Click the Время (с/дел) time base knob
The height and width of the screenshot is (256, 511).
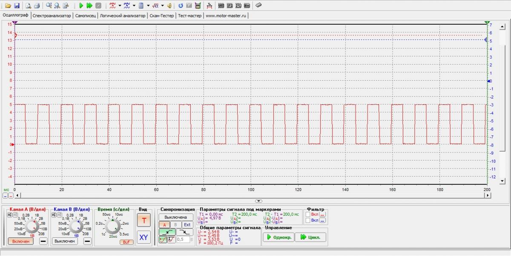pyautogui.click(x=113, y=227)
